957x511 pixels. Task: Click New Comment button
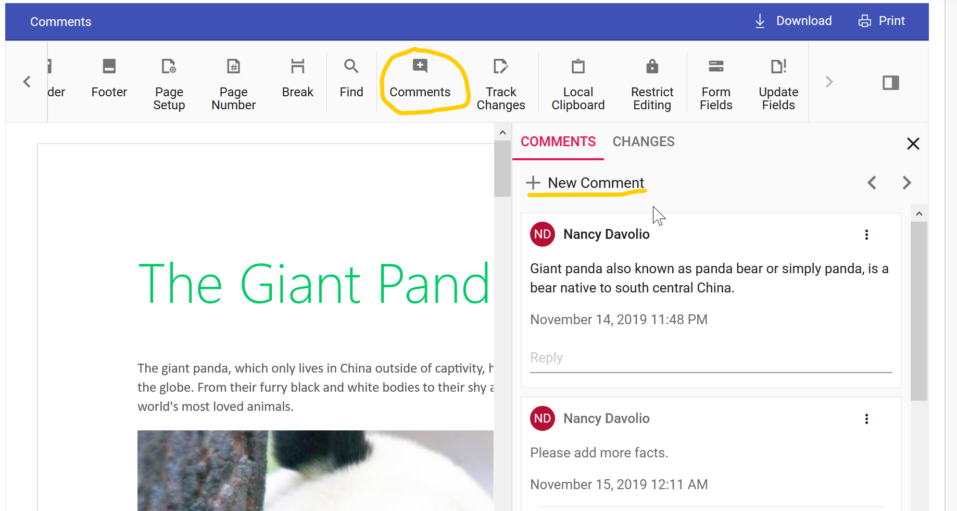click(x=586, y=183)
